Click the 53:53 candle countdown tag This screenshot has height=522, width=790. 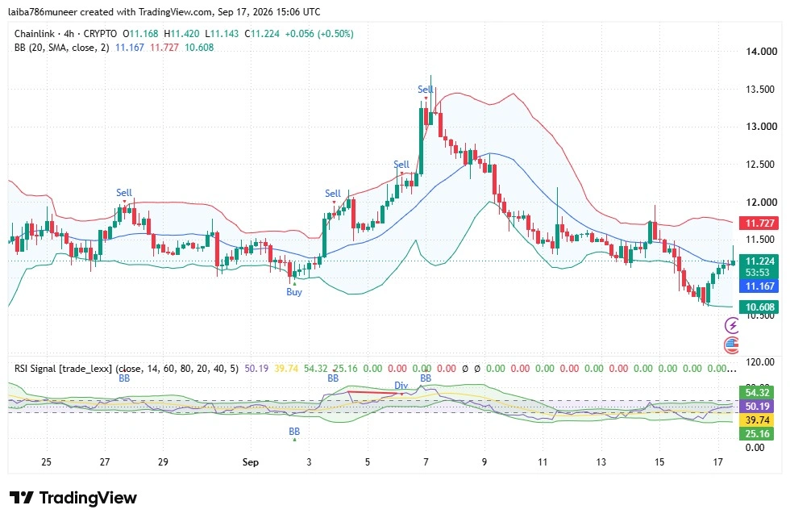(x=759, y=273)
